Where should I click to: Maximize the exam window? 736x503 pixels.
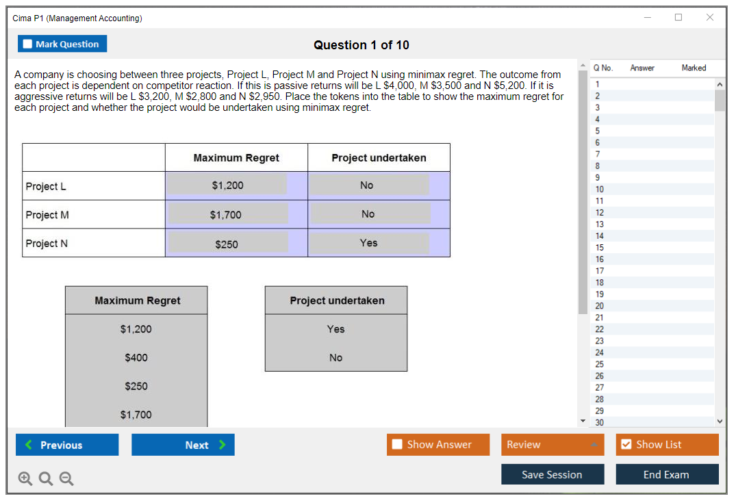click(678, 18)
